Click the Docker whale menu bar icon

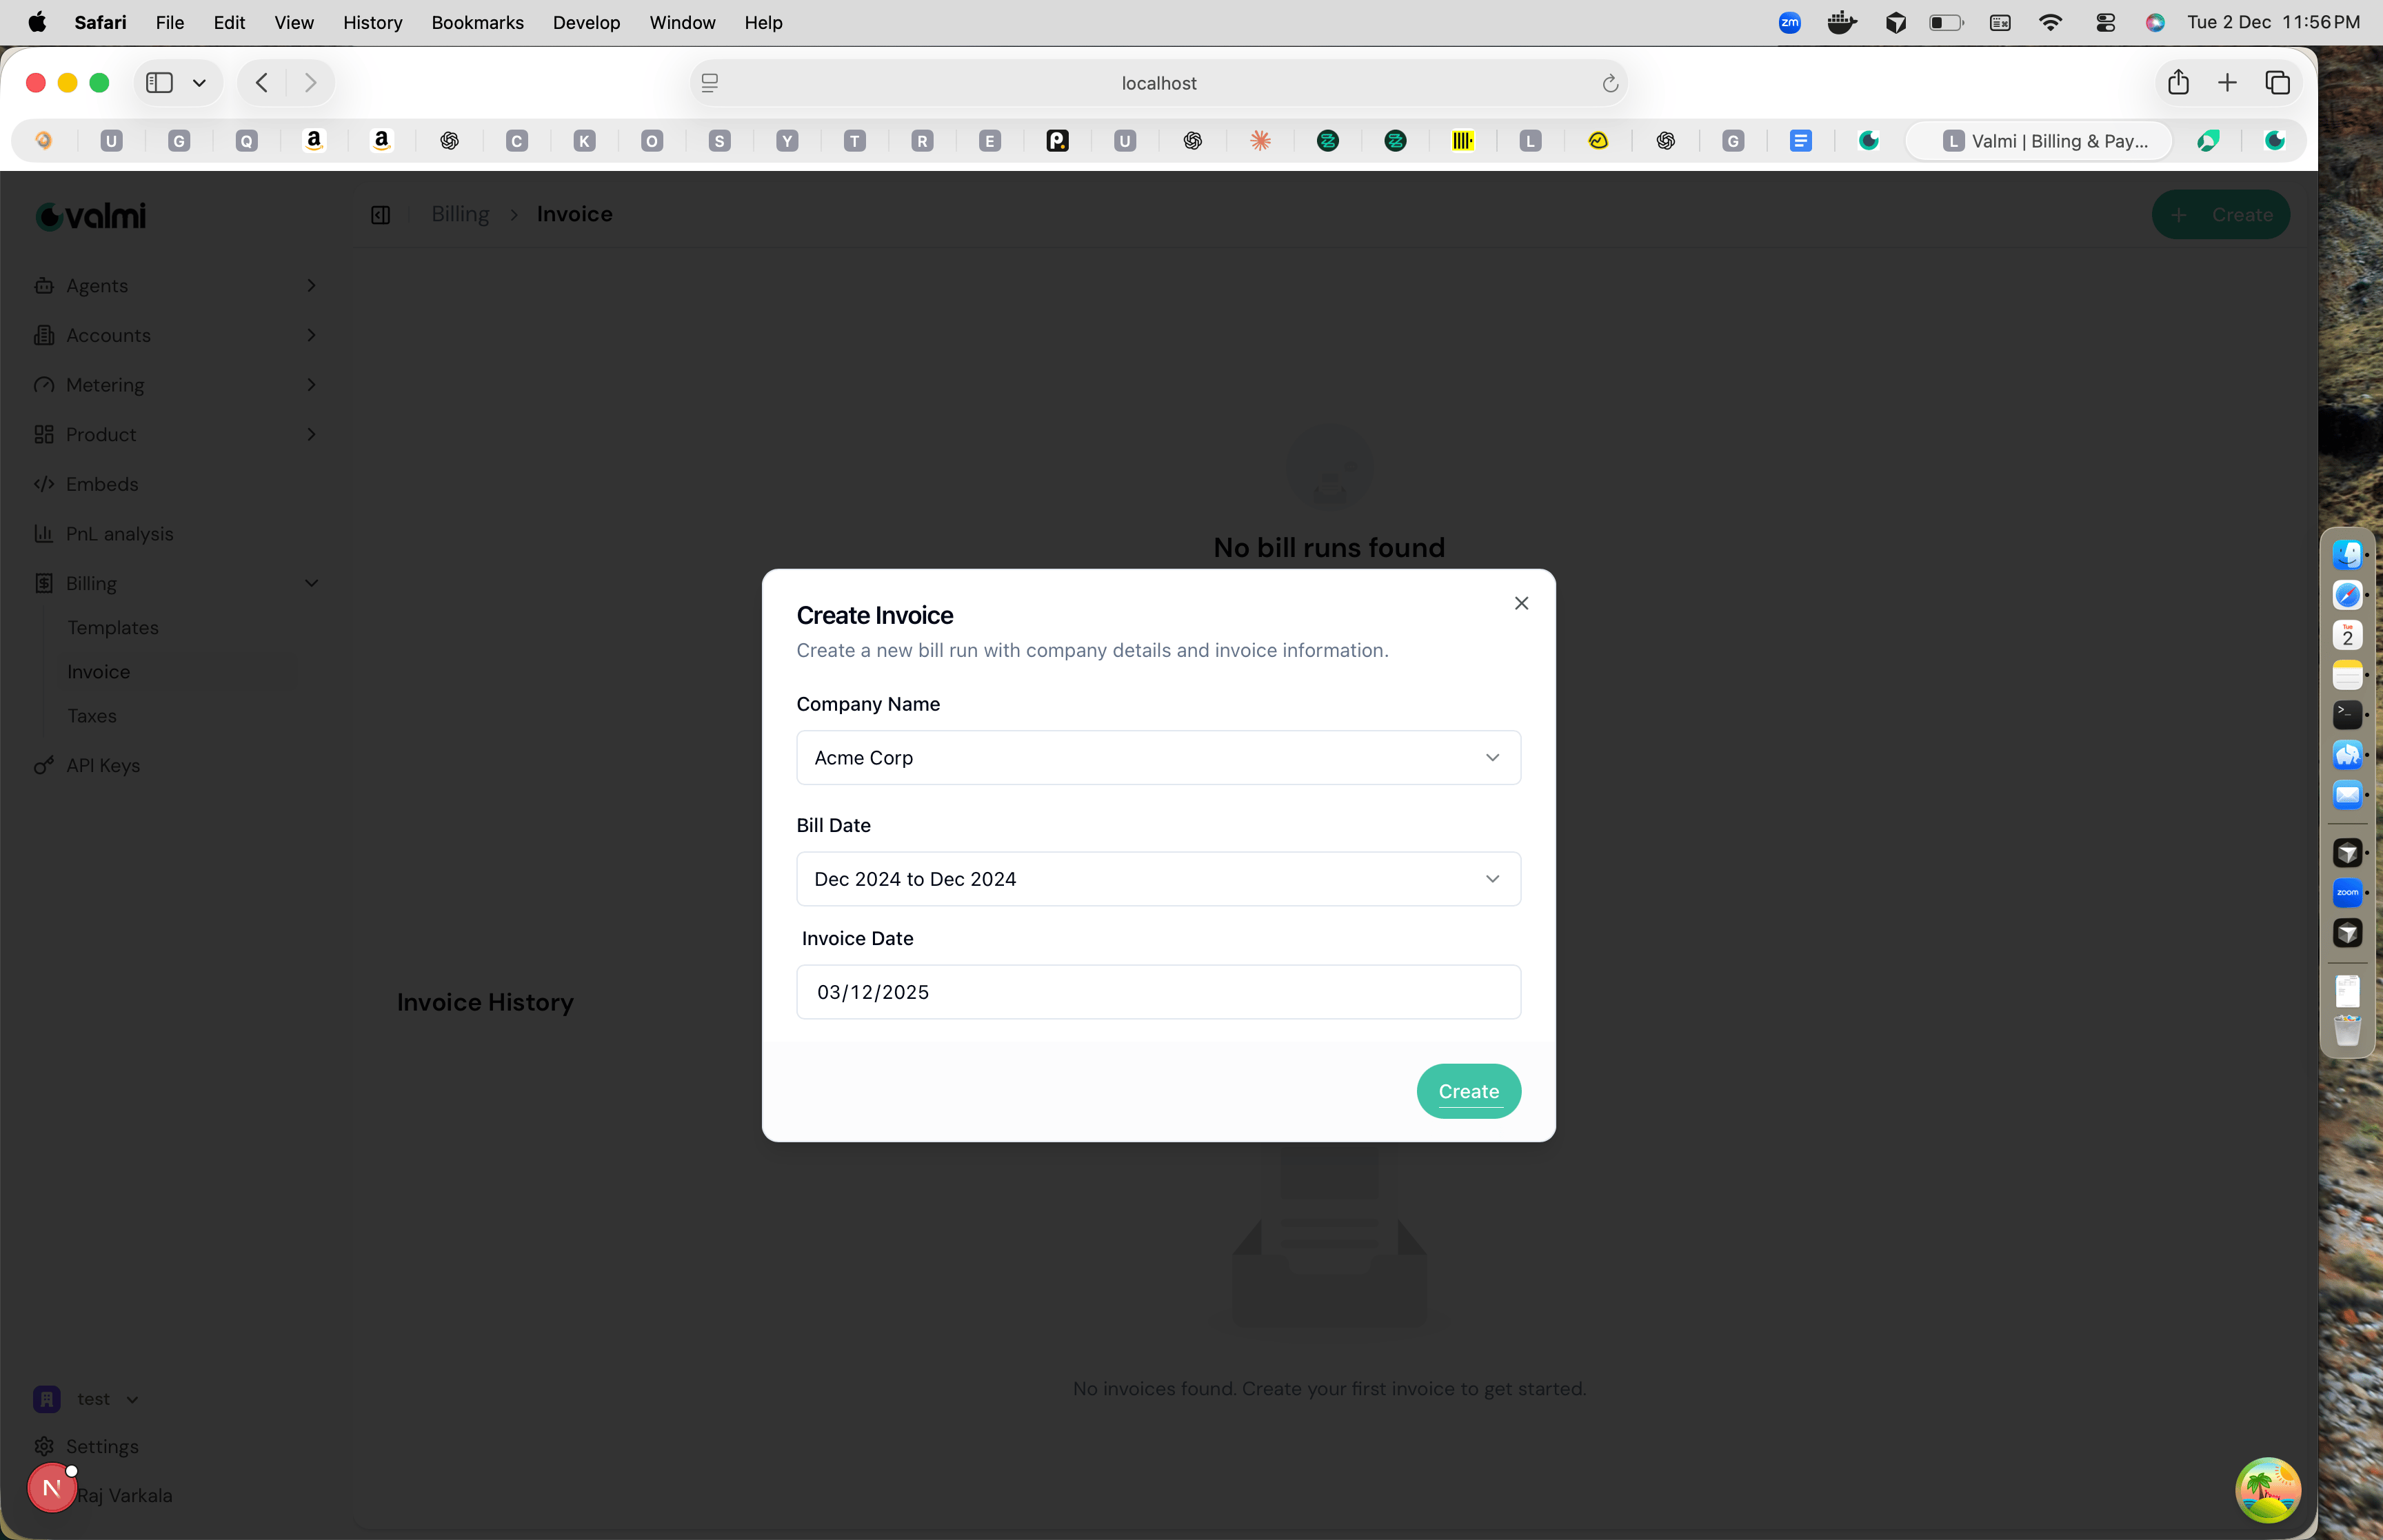[1841, 22]
